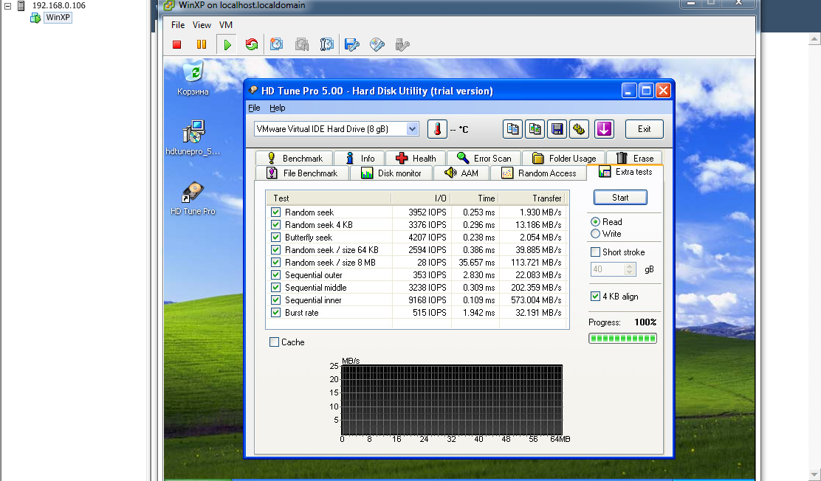
Task: Open the File Benchmark tab
Action: click(302, 173)
